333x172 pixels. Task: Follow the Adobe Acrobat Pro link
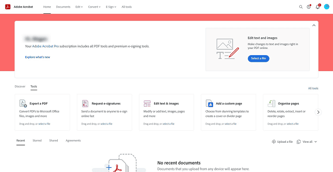(x=45, y=46)
